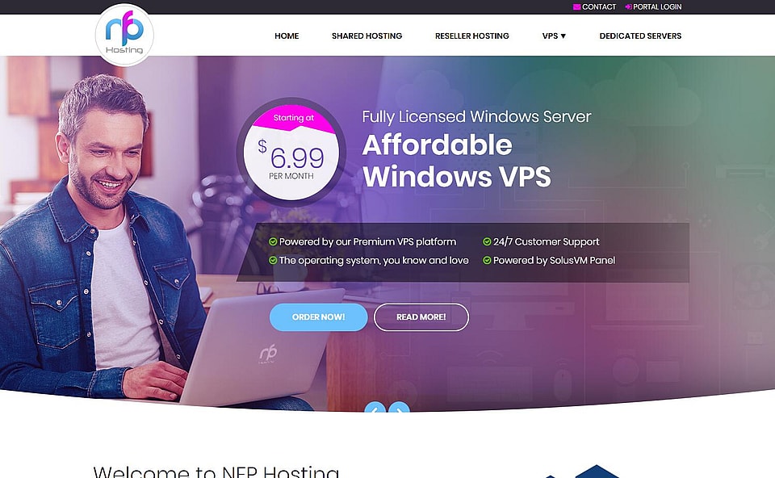
Task: Go to Dedicated Servers page
Action: (x=640, y=36)
